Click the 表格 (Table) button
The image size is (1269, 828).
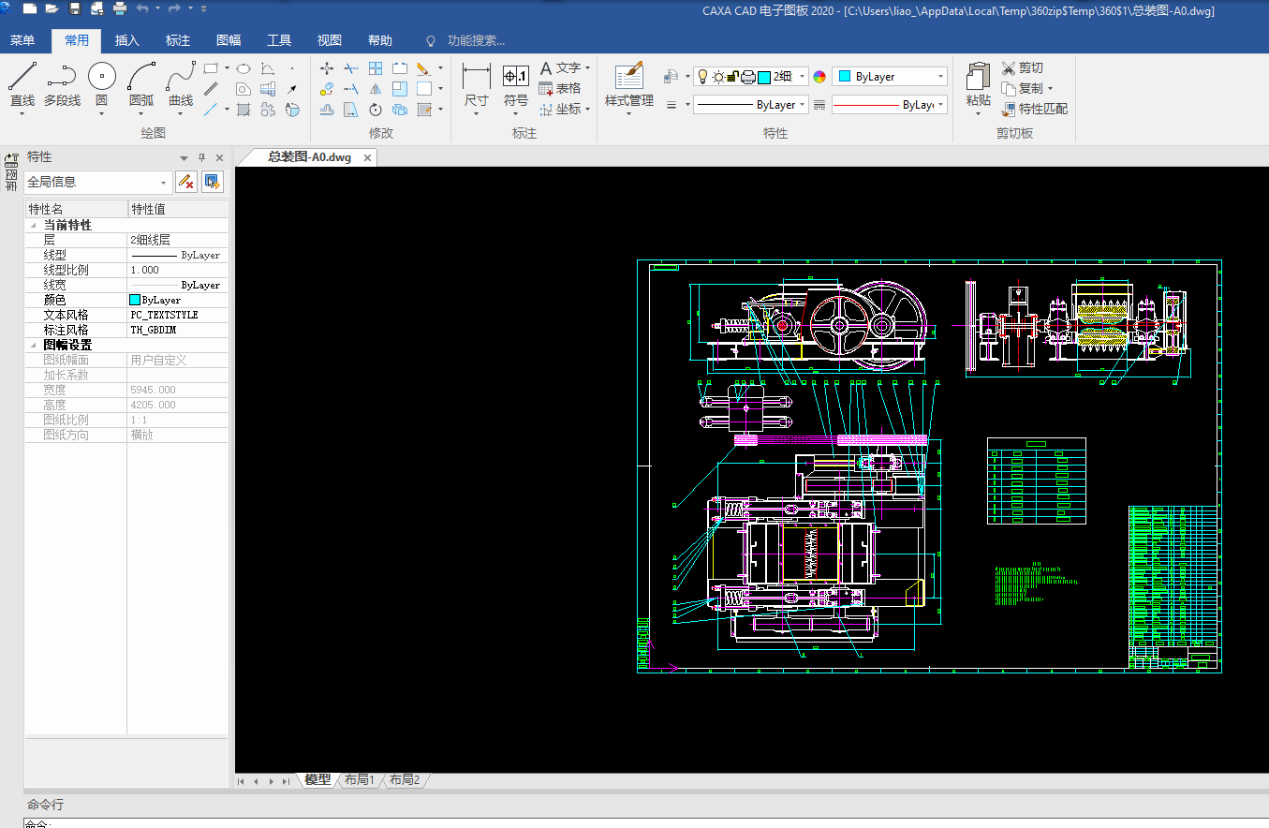pos(559,88)
